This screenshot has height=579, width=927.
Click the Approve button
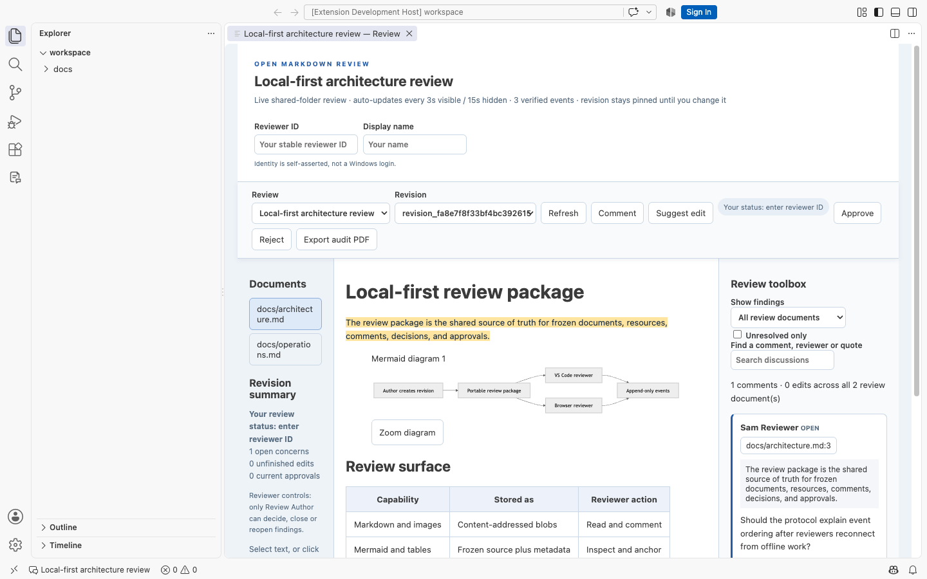(x=857, y=214)
